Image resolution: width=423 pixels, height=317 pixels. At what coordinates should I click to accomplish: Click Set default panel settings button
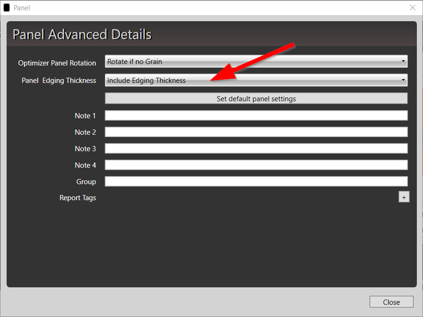tap(256, 98)
